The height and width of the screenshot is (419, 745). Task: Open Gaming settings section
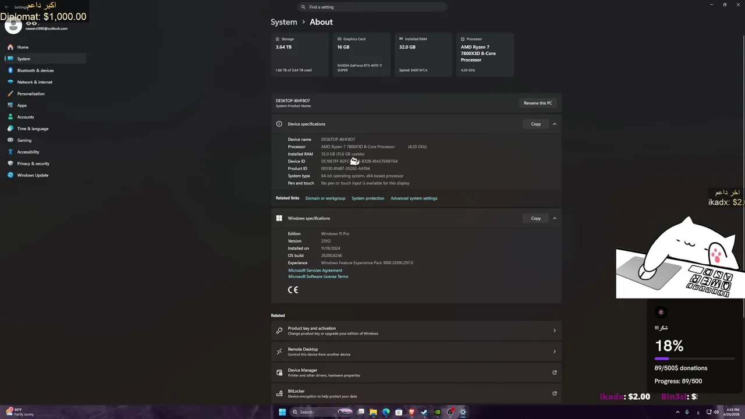[x=24, y=140]
